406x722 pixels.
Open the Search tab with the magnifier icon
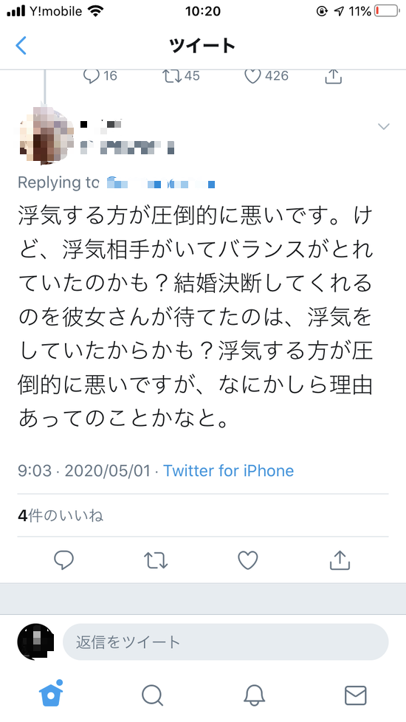coord(152,695)
